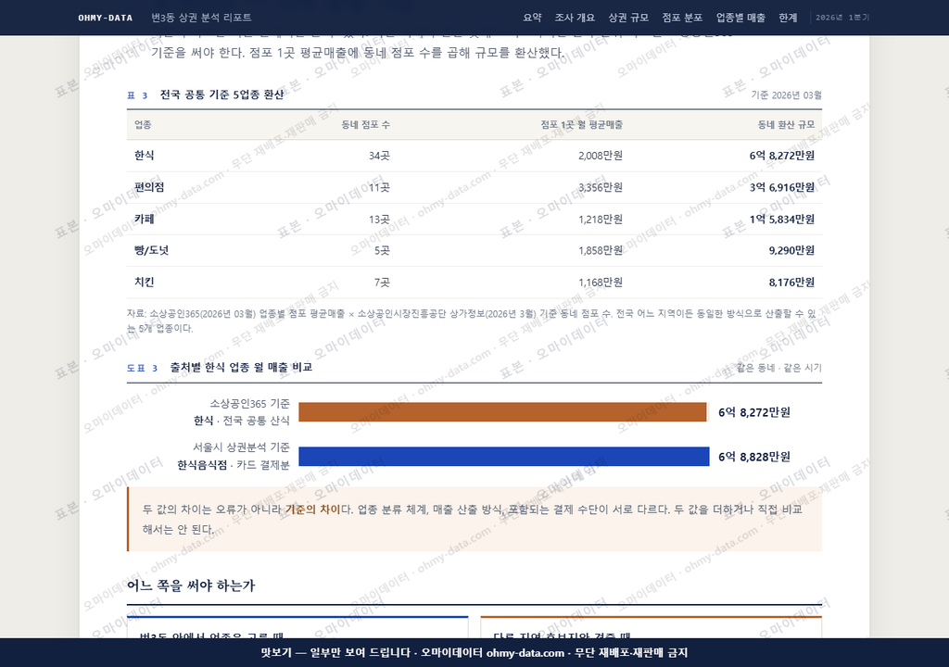Select the table title 전국 공통 기준 5업종 환산
The image size is (949, 667).
[221, 95]
